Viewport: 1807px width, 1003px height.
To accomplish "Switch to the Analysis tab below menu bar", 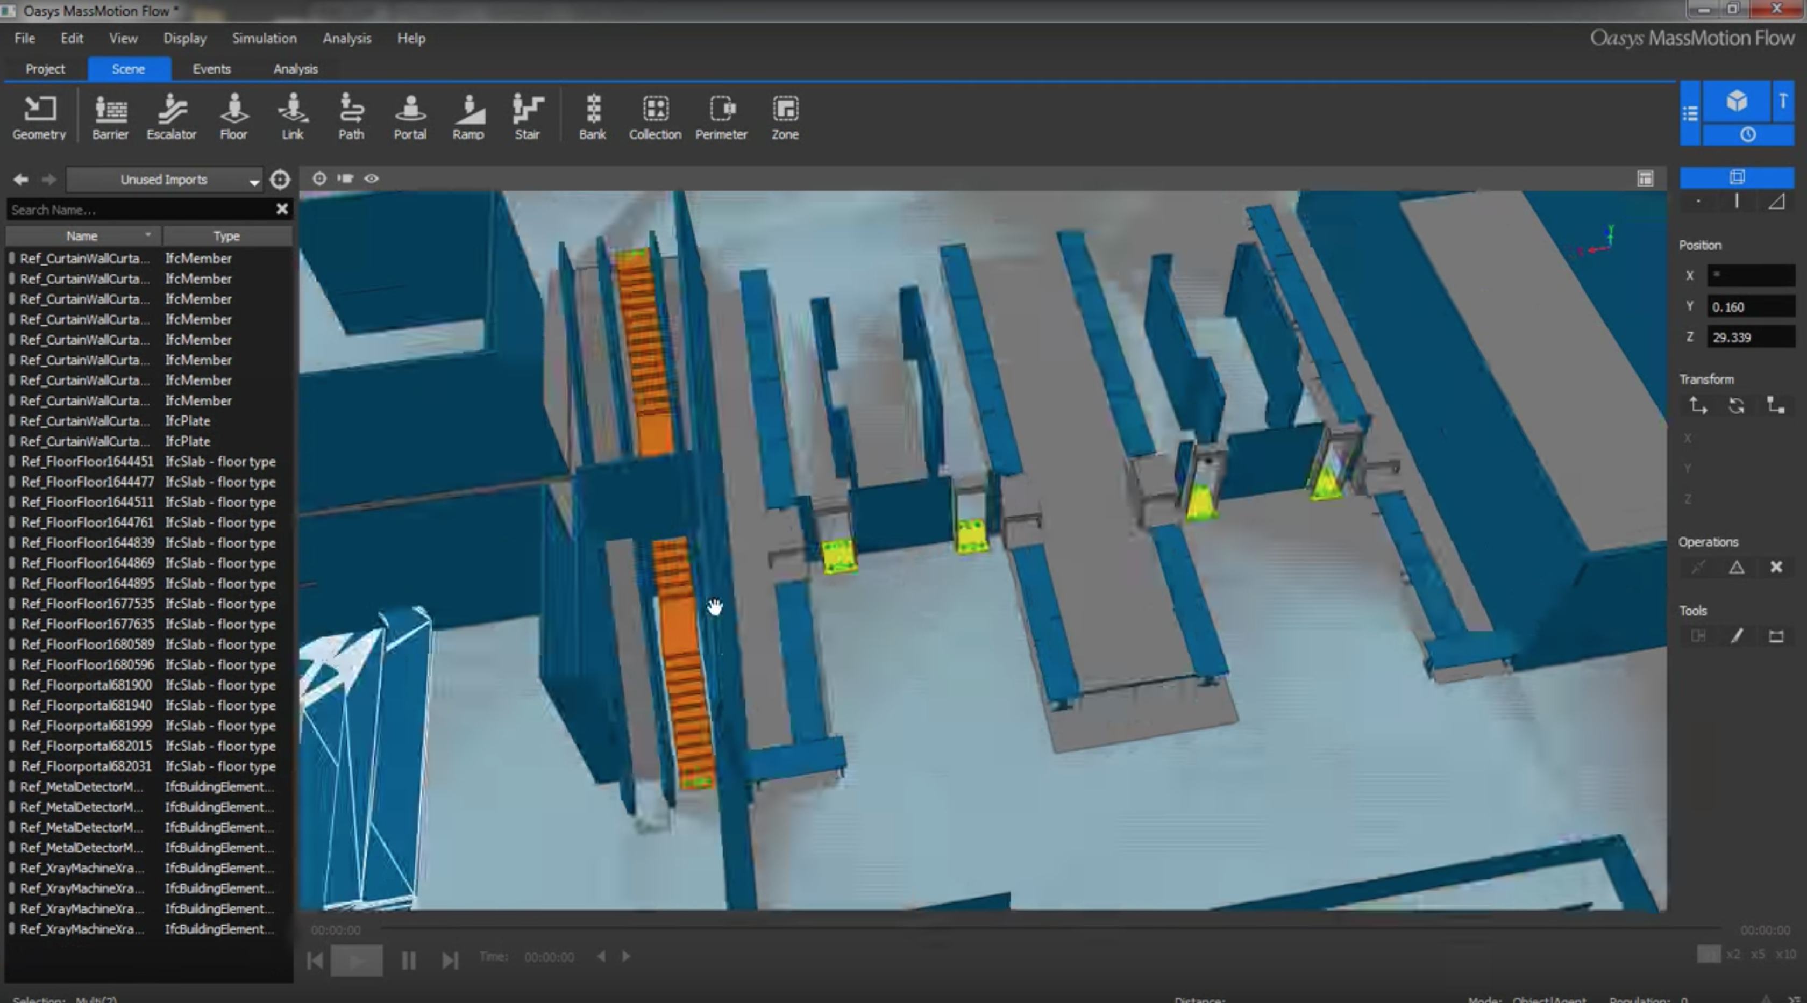I will pos(295,69).
